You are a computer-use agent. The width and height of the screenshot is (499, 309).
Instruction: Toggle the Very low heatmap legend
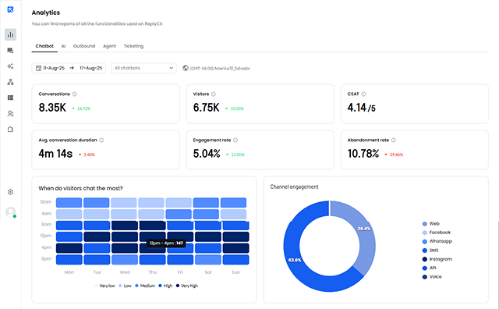tap(104, 286)
